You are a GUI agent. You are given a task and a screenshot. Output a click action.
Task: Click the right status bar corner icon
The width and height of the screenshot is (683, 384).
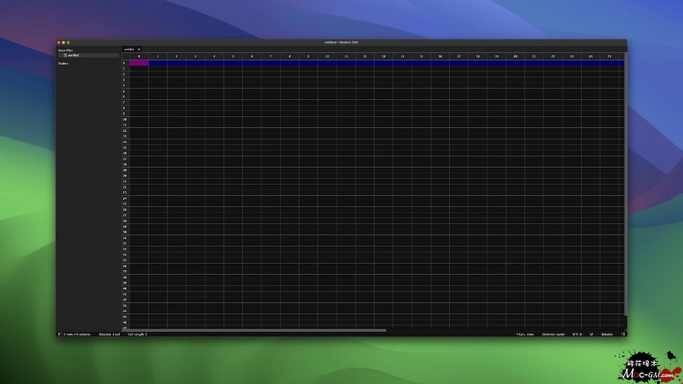pyautogui.click(x=623, y=334)
